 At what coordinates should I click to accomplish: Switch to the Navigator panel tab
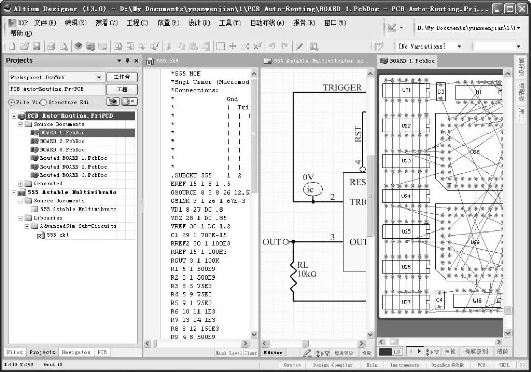76,352
